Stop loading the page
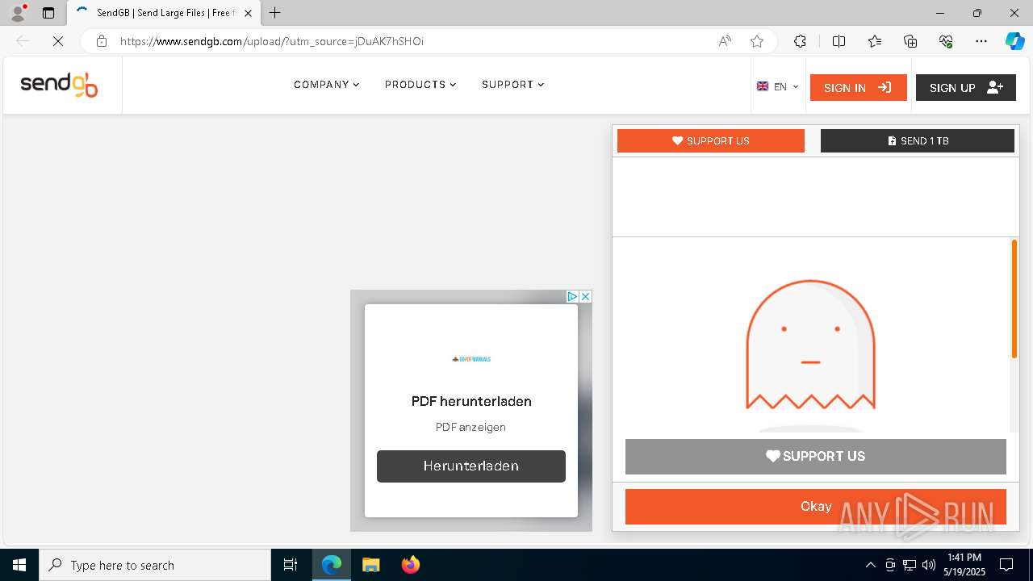This screenshot has width=1033, height=581. tap(58, 41)
